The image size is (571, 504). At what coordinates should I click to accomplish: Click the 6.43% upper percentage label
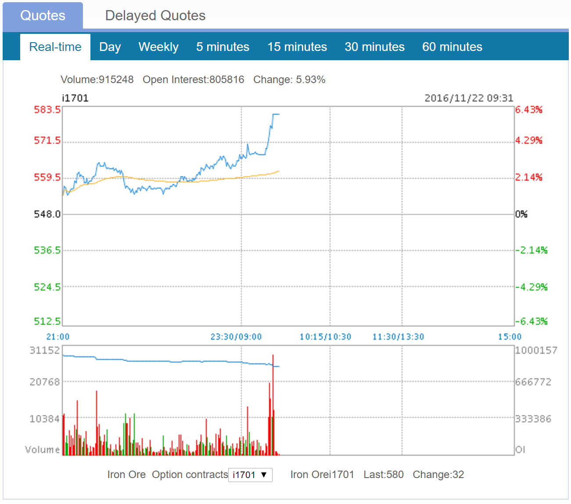point(529,110)
